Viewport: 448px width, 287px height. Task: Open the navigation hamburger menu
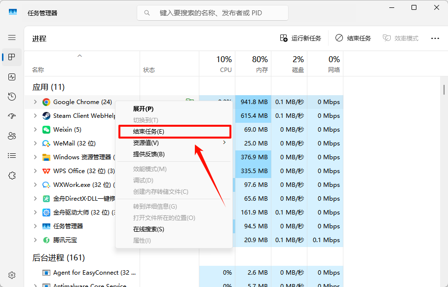[11, 37]
